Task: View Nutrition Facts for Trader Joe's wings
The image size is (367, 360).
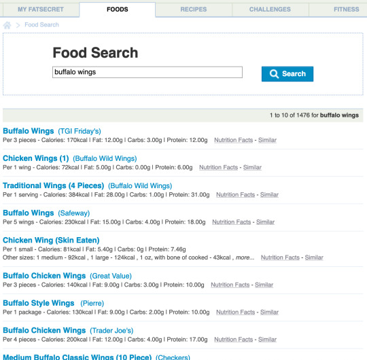Action: (x=234, y=340)
